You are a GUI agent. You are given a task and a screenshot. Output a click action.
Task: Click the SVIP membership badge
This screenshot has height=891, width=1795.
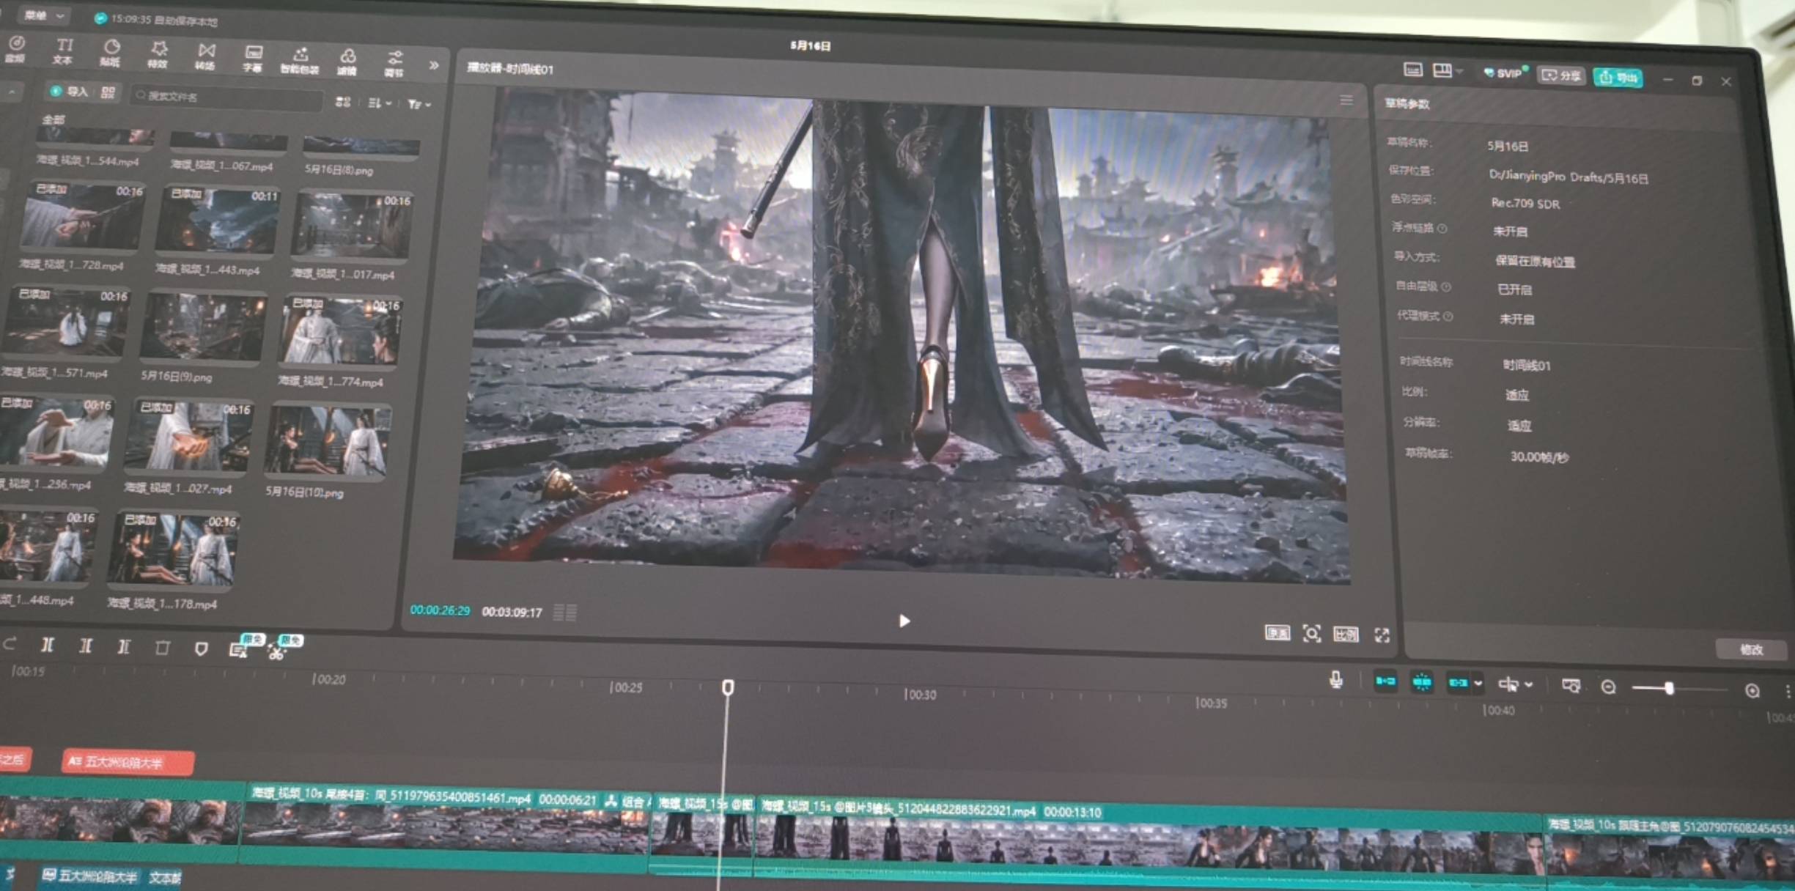click(1505, 73)
